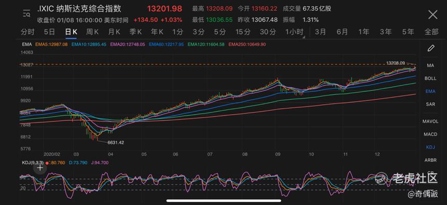Tap the +134.50 change value
The image size is (447, 205).
point(146,20)
